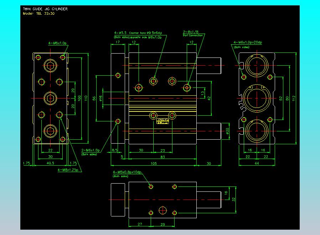320x235 pixels.
Task: Select the "4-M8x1.25p" callout
Action: coord(68,170)
